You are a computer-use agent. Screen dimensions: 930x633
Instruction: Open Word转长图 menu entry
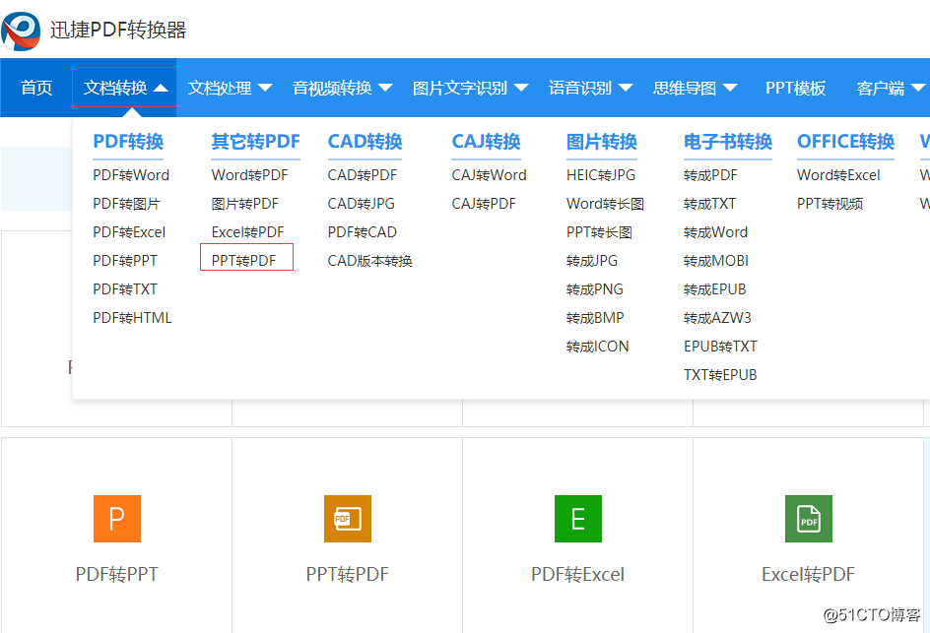[606, 204]
